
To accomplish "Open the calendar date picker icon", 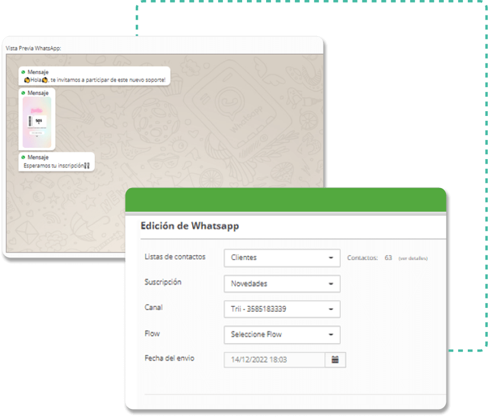I will [335, 360].
